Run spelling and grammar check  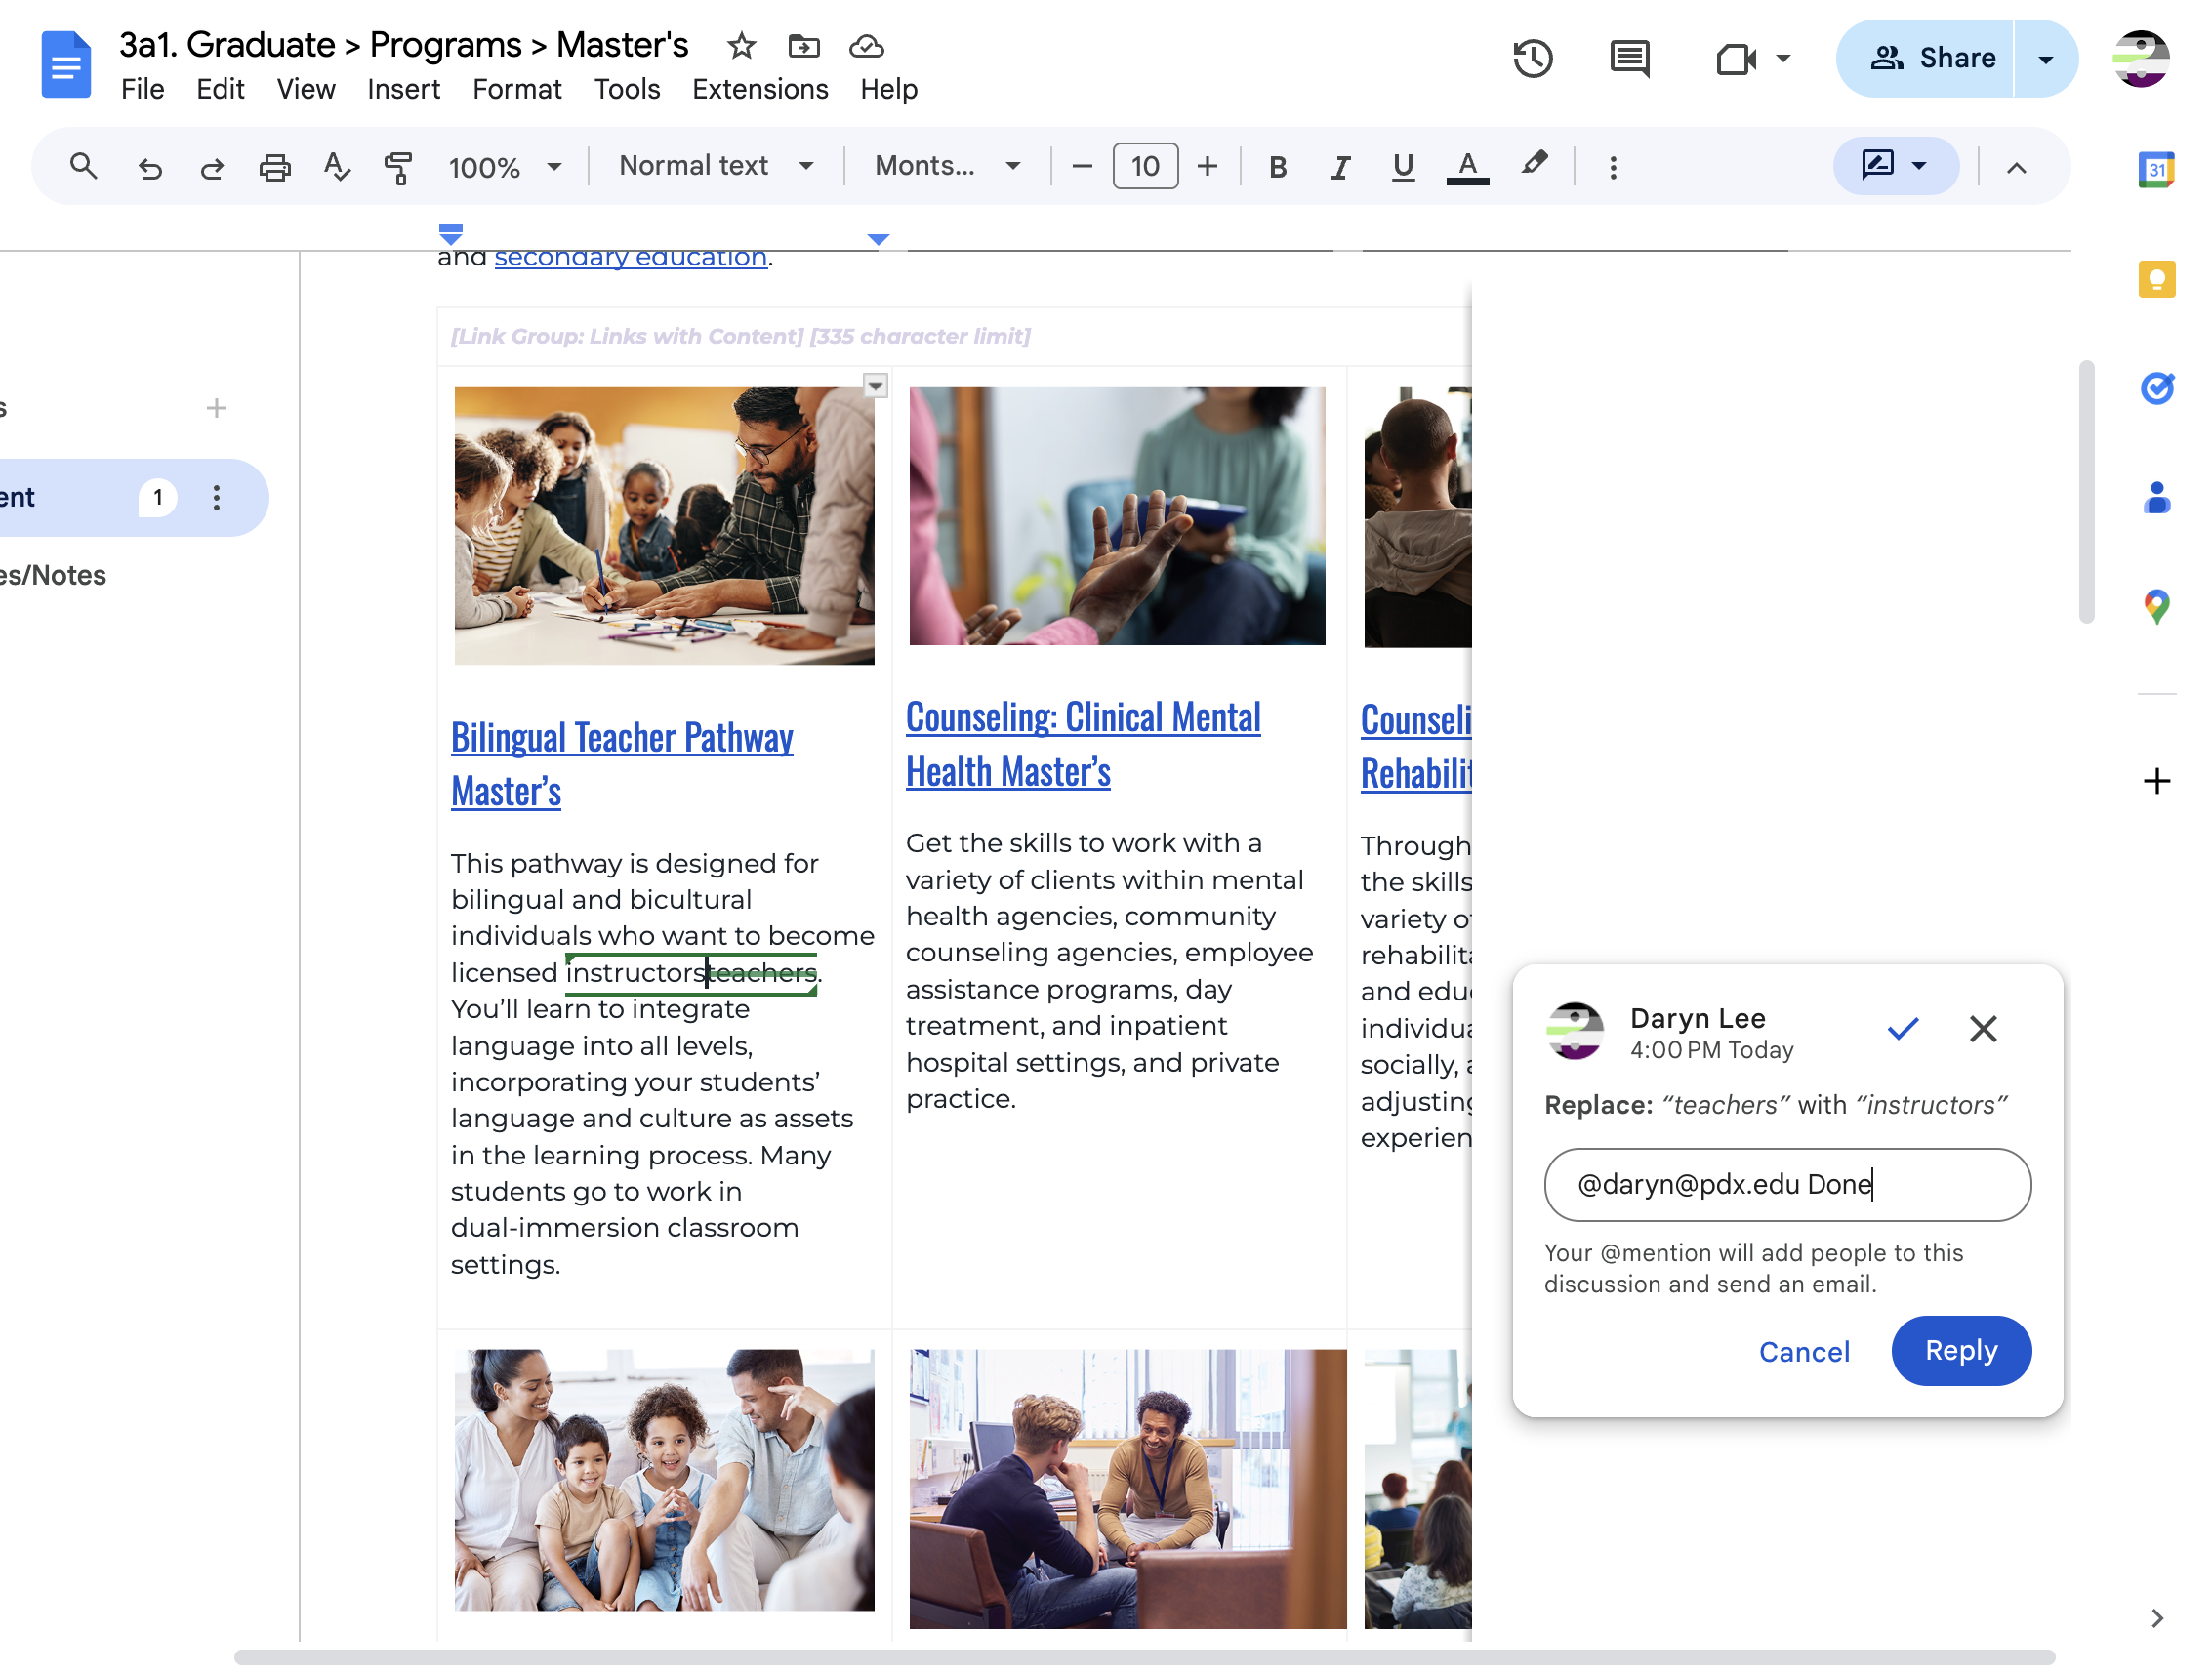pyautogui.click(x=337, y=167)
